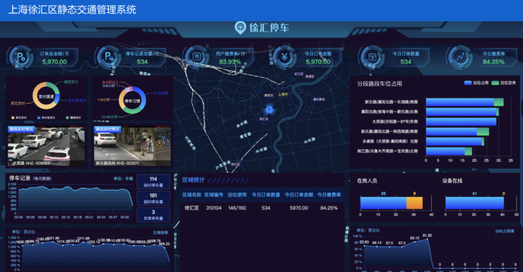The width and height of the screenshot is (523, 272).
Task: Click the 15-60分钟 label of parking-habit donut
Action: click(110, 117)
